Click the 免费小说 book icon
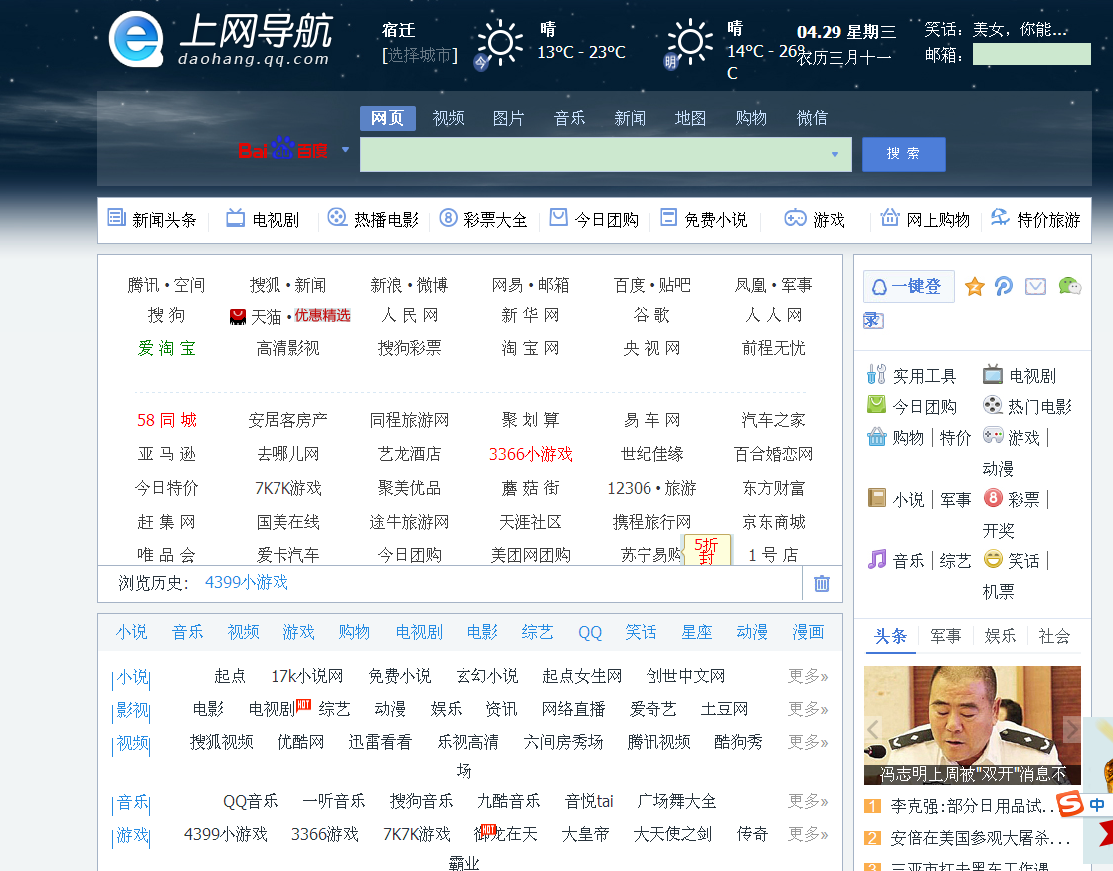 pos(668,217)
